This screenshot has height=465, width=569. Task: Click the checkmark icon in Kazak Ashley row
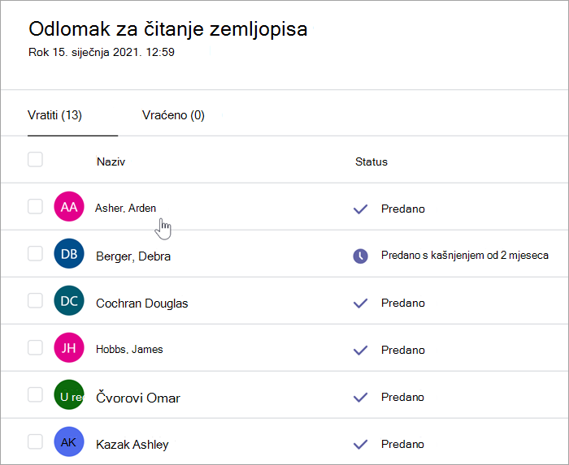(360, 445)
